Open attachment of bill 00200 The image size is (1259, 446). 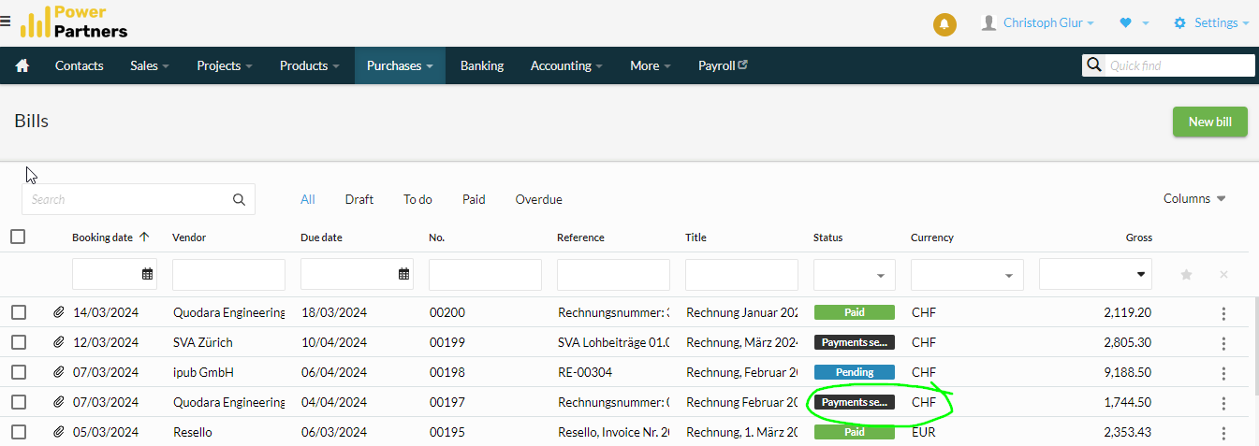[x=59, y=312]
